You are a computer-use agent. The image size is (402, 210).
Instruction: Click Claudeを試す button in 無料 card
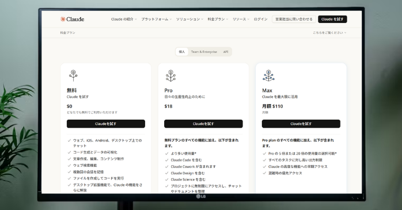pyautogui.click(x=106, y=124)
